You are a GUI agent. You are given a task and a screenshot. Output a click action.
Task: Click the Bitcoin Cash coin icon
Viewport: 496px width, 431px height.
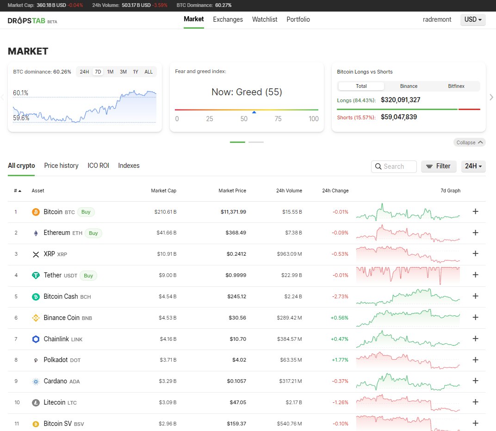point(36,296)
